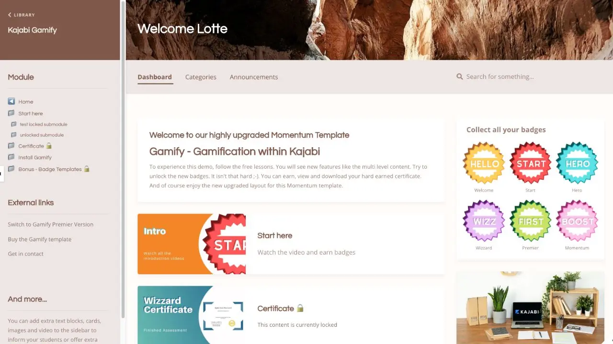Click the Search for something field
This screenshot has height=344, width=613.
click(x=527, y=76)
